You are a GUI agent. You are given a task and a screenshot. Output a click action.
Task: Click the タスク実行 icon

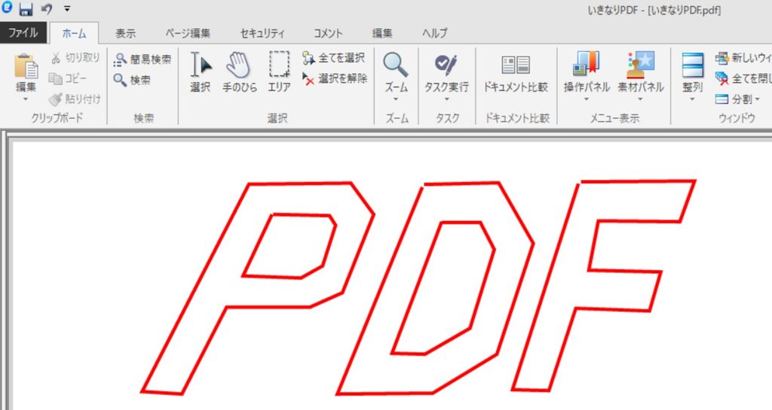click(446, 65)
